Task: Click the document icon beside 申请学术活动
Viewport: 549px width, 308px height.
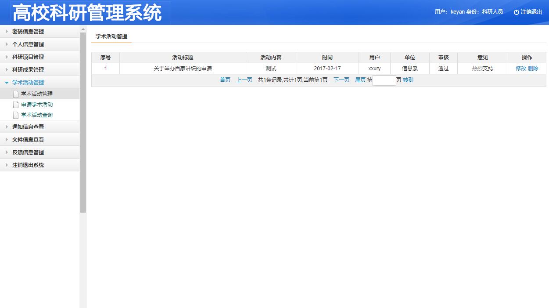Action: (15, 105)
